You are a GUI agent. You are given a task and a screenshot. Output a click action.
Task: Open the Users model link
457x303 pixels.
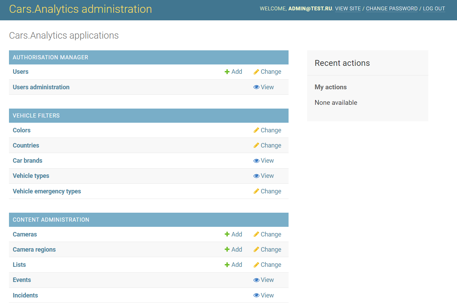click(x=20, y=72)
